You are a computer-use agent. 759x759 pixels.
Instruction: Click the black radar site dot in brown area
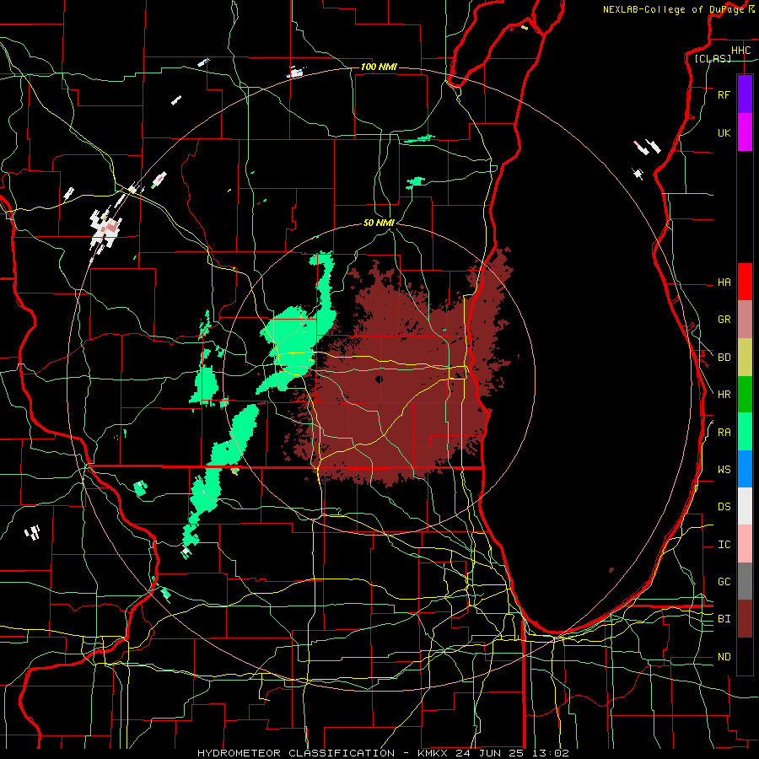[x=379, y=379]
